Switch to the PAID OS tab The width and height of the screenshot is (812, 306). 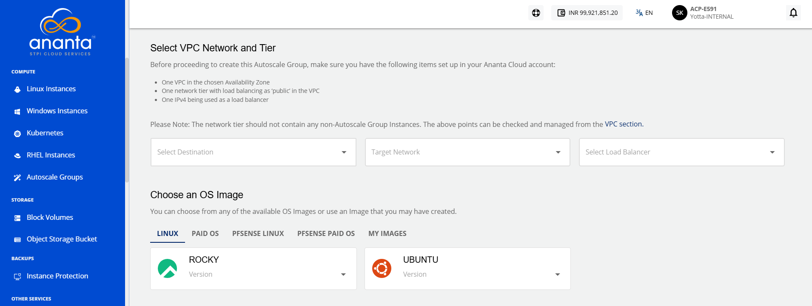click(205, 233)
